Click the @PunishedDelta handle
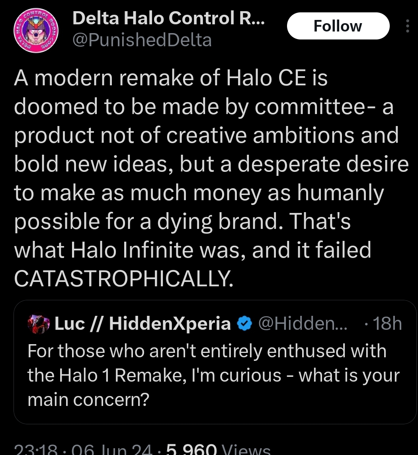The width and height of the screenshot is (418, 455). (x=142, y=40)
